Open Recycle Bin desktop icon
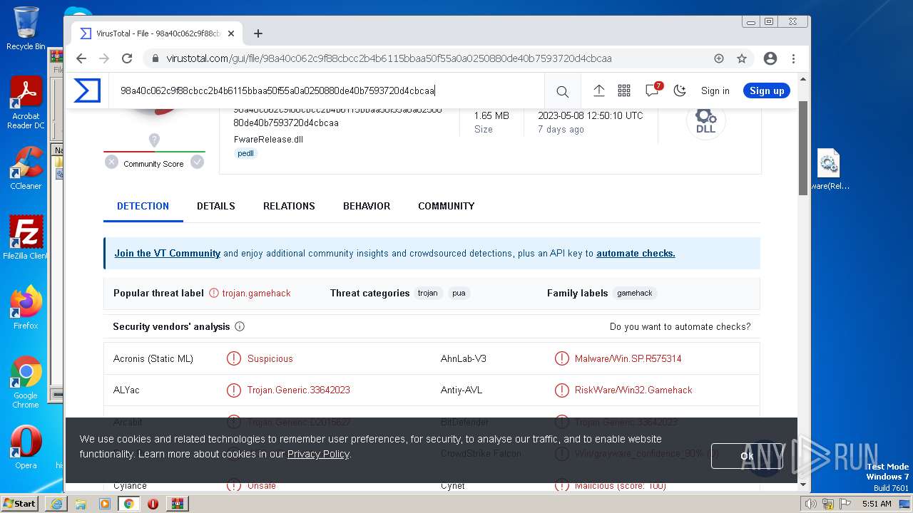This screenshot has width=913, height=513. click(x=26, y=28)
